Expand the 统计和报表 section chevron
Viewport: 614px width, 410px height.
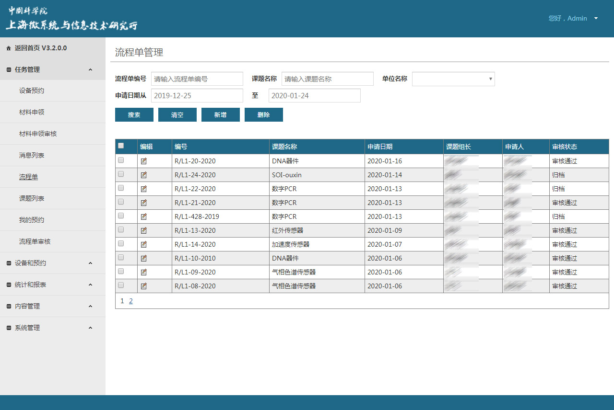click(91, 285)
